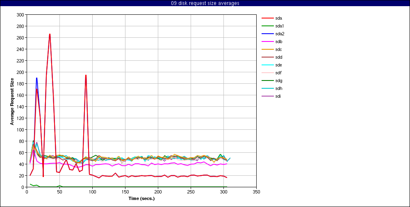Click the 250 tick on the time axis
Viewport: 410px width, 207px height.
[x=191, y=192]
